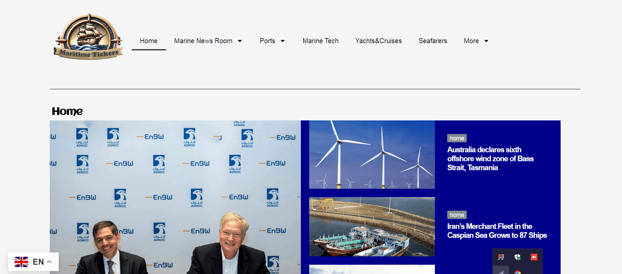This screenshot has height=274, width=622.
Task: Open Iran's Merchant Fleet Caspian Sea article
Action: (x=497, y=231)
